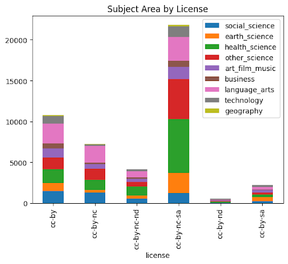
Task: Click the 20000 y-axis tick label
Action: [x=16, y=40]
